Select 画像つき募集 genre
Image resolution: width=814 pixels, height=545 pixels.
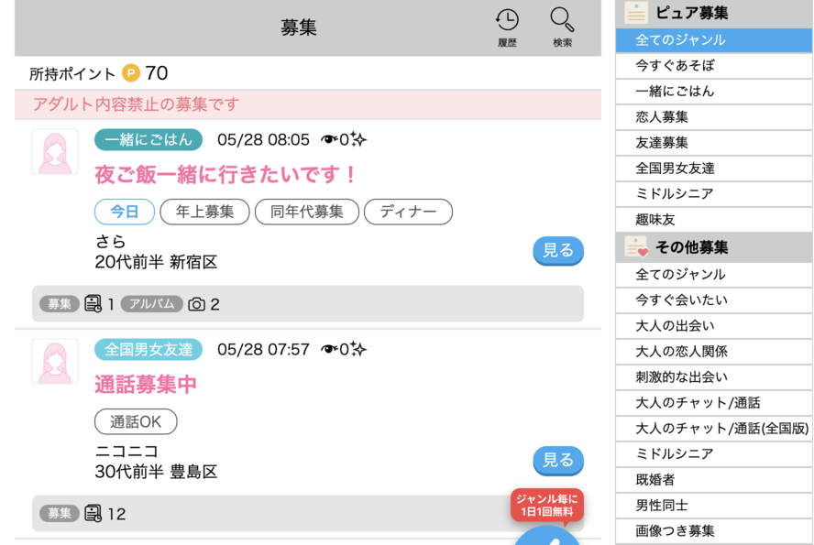click(x=714, y=531)
